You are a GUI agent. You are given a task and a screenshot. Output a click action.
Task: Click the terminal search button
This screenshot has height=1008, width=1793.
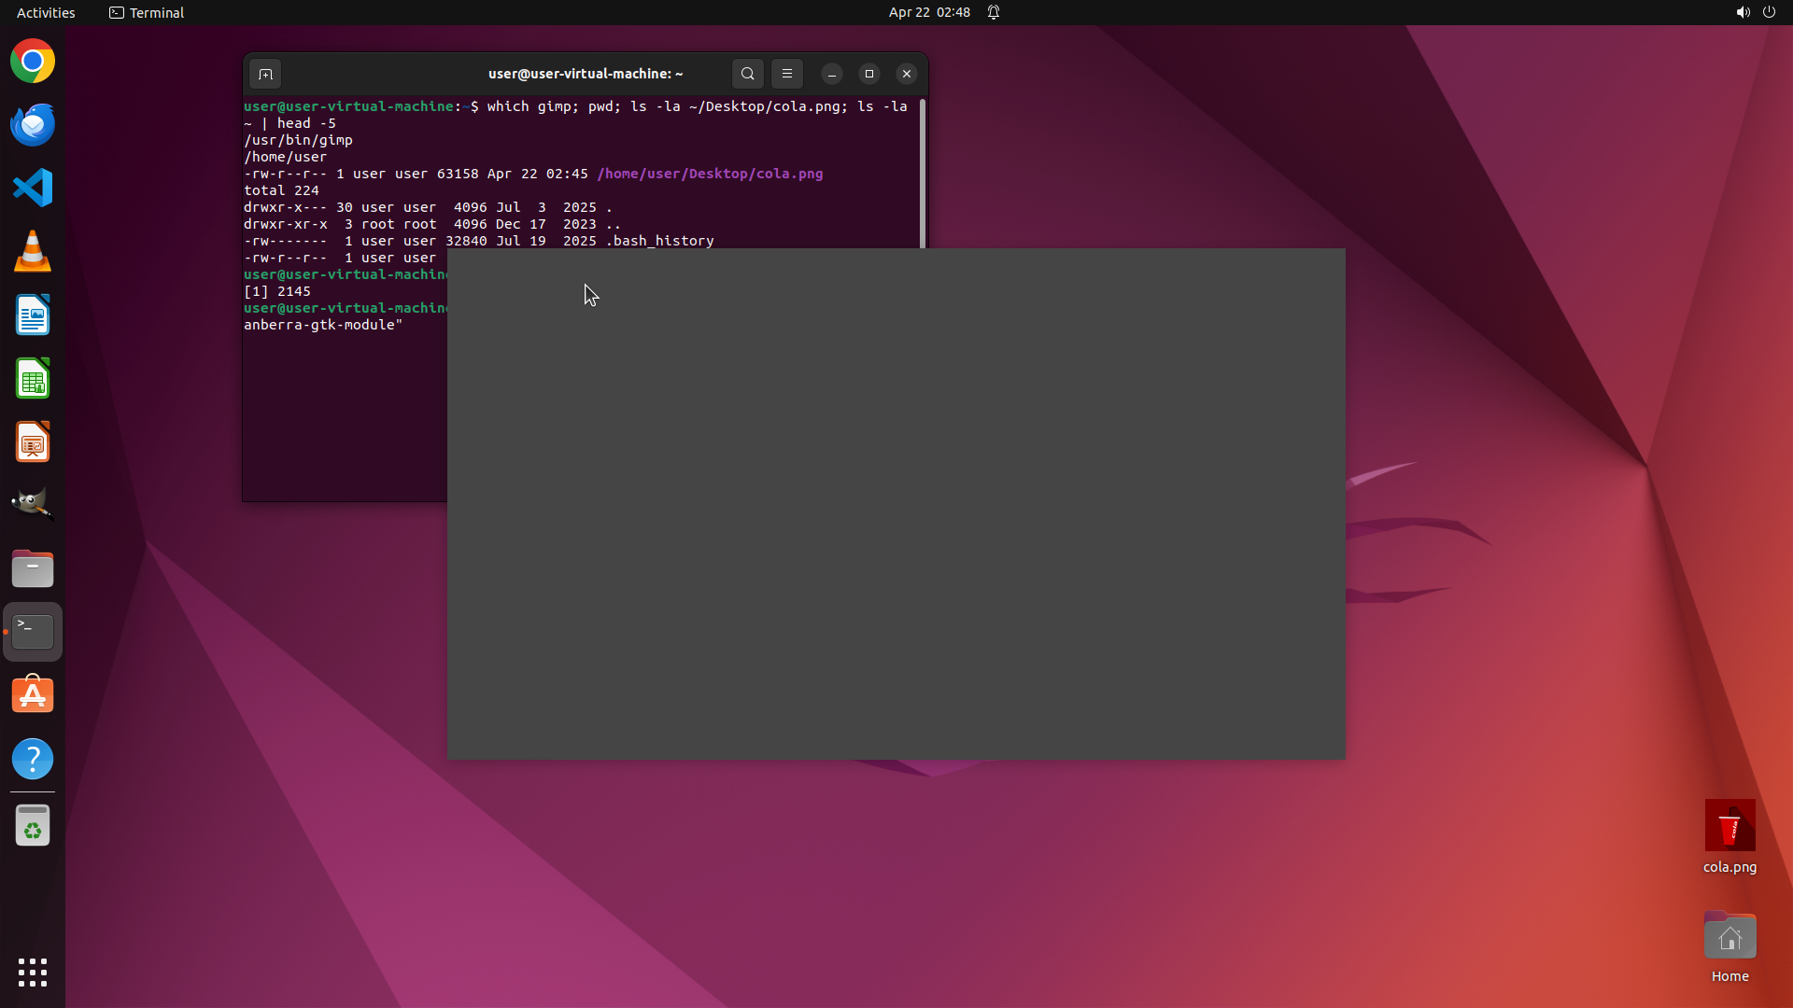pos(747,74)
